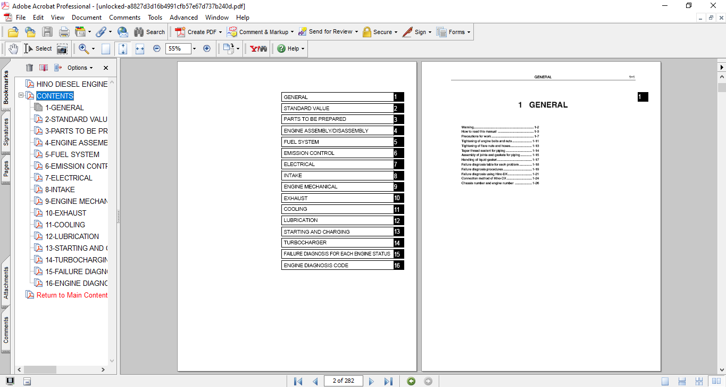The width and height of the screenshot is (726, 387).
Task: Click the Snapshot camera tool
Action: (62, 49)
